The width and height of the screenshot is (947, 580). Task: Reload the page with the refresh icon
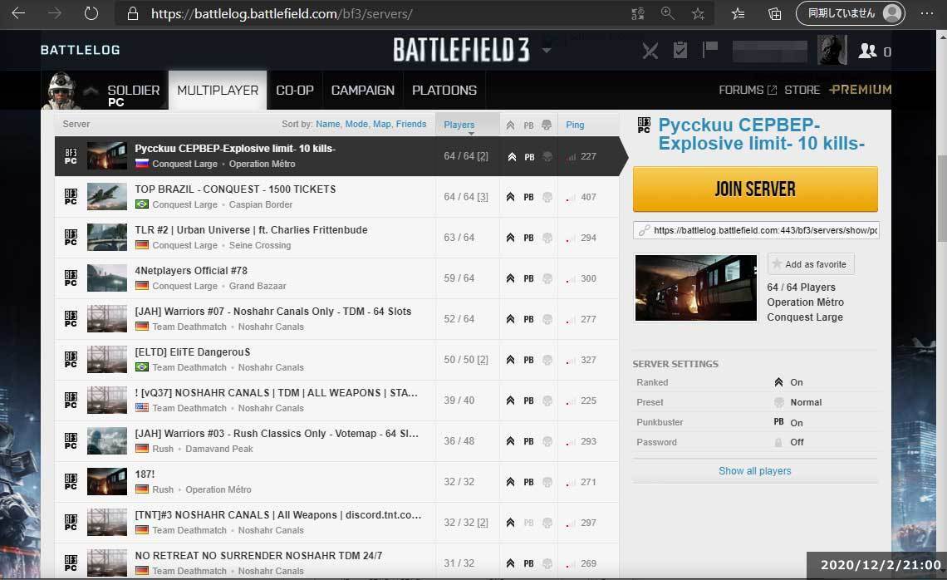coord(91,13)
